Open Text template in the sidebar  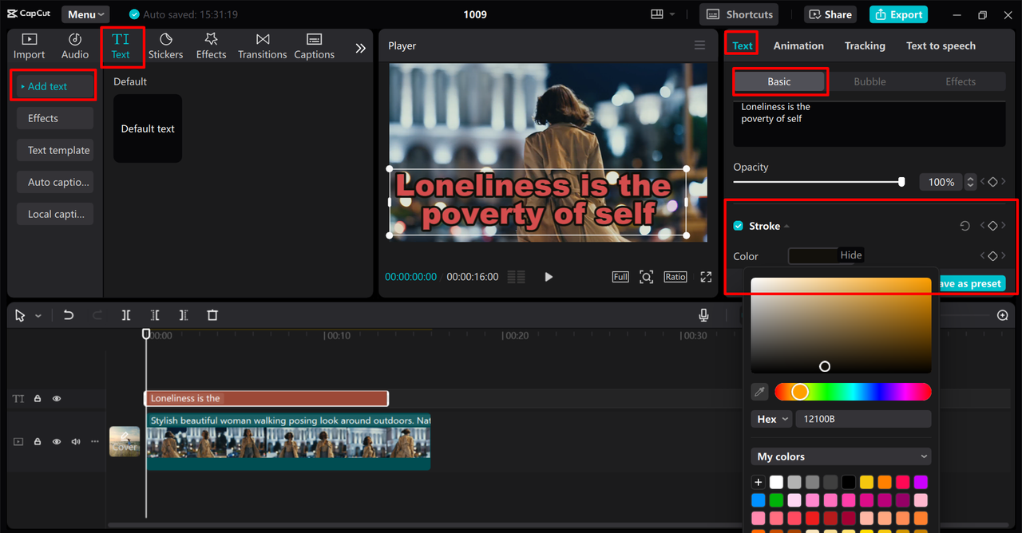pos(54,150)
